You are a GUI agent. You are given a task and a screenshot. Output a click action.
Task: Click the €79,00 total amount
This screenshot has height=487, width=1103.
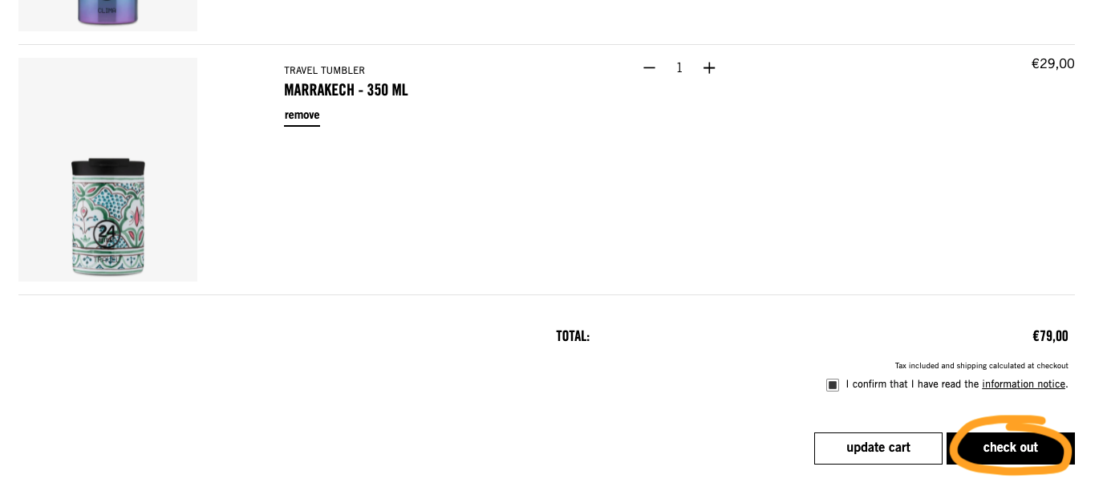[1050, 336]
